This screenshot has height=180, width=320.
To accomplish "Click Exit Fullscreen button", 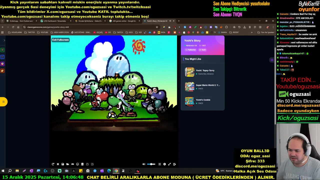I will pos(60,40).
